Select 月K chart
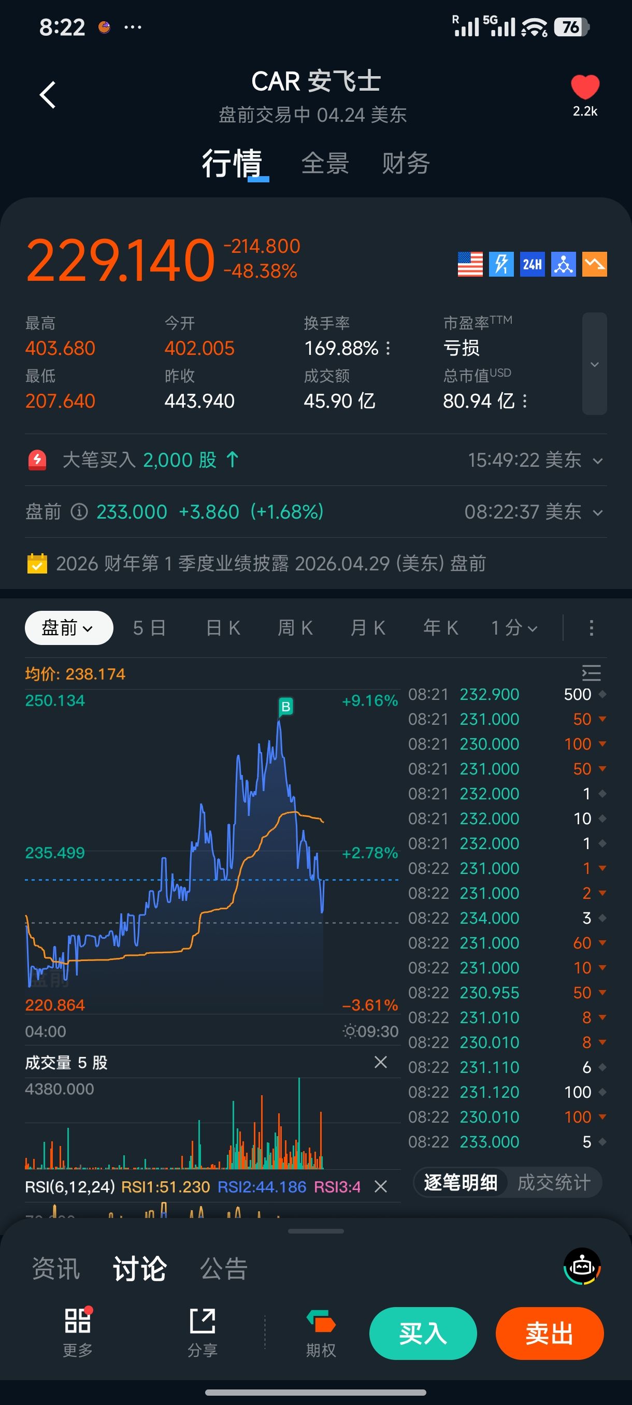This screenshot has width=632, height=1405. pyautogui.click(x=368, y=628)
